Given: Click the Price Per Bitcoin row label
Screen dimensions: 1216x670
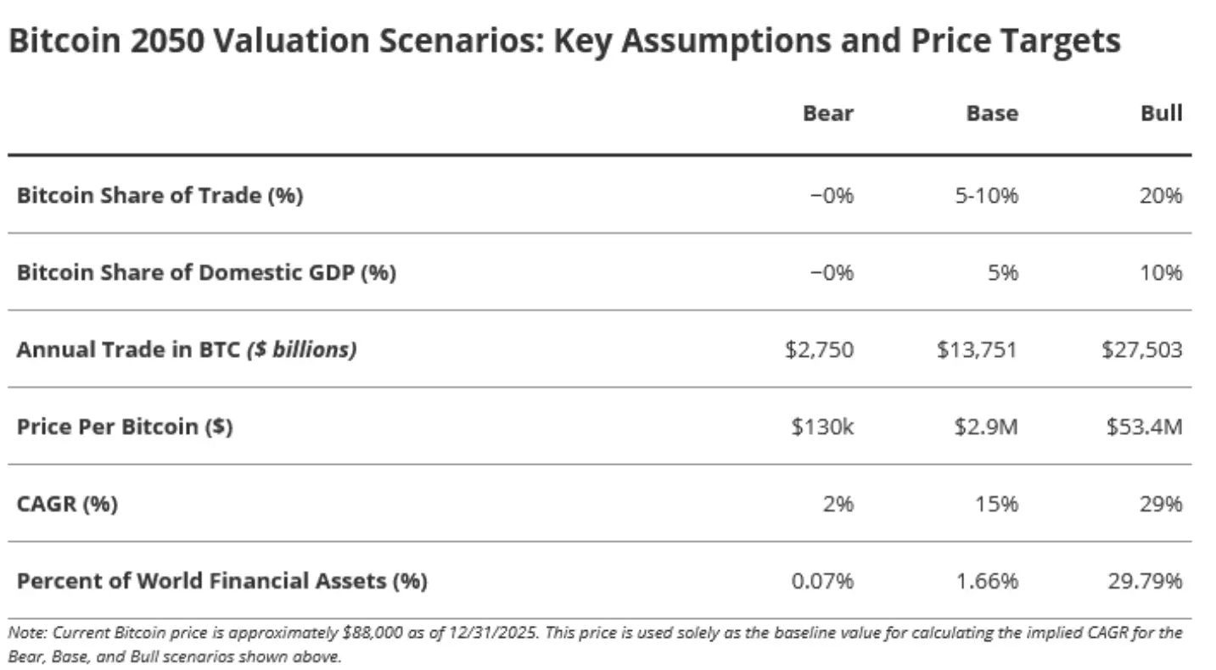Looking at the screenshot, I should click(124, 427).
